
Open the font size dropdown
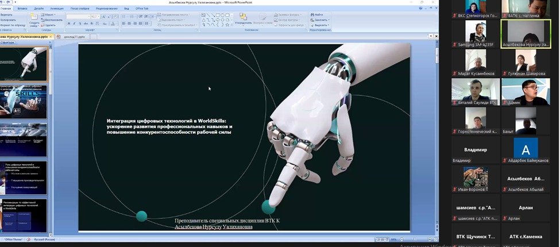98,16
